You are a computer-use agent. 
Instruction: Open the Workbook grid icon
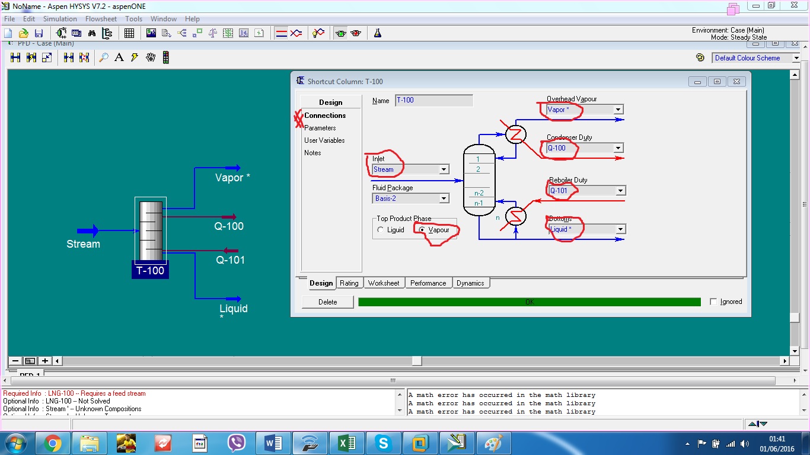(x=129, y=33)
